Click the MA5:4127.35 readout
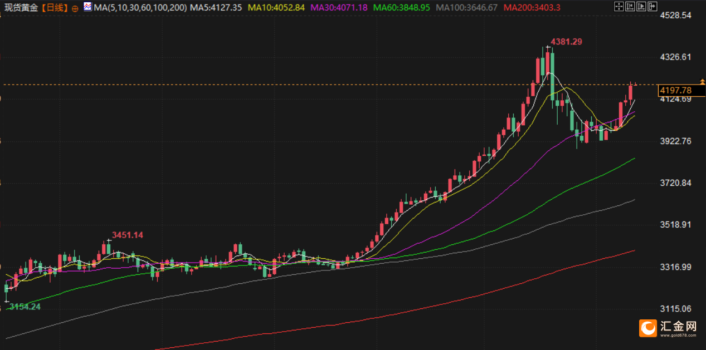 pyautogui.click(x=216, y=8)
